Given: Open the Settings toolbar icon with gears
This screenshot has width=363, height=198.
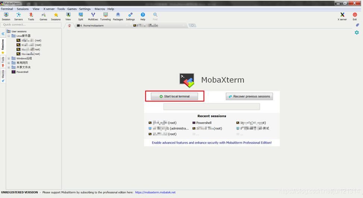Looking at the screenshot, I should click(130, 17).
